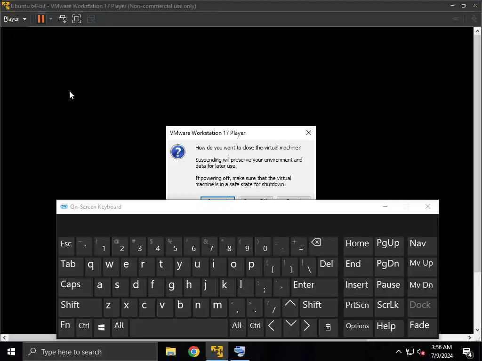
Task: Tap the Home key on On-Screen Keyboard
Action: (x=358, y=246)
